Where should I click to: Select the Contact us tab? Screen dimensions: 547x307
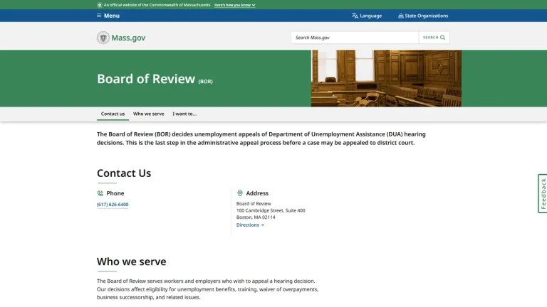pyautogui.click(x=113, y=114)
